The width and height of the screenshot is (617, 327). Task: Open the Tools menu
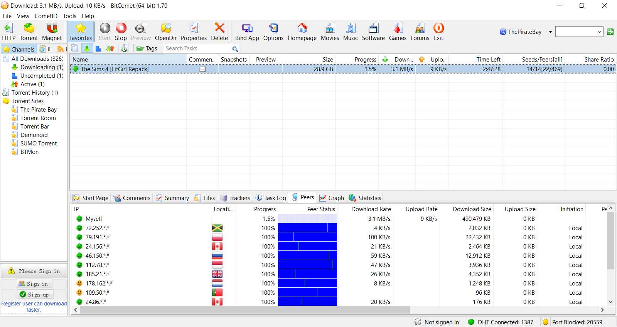(x=69, y=16)
